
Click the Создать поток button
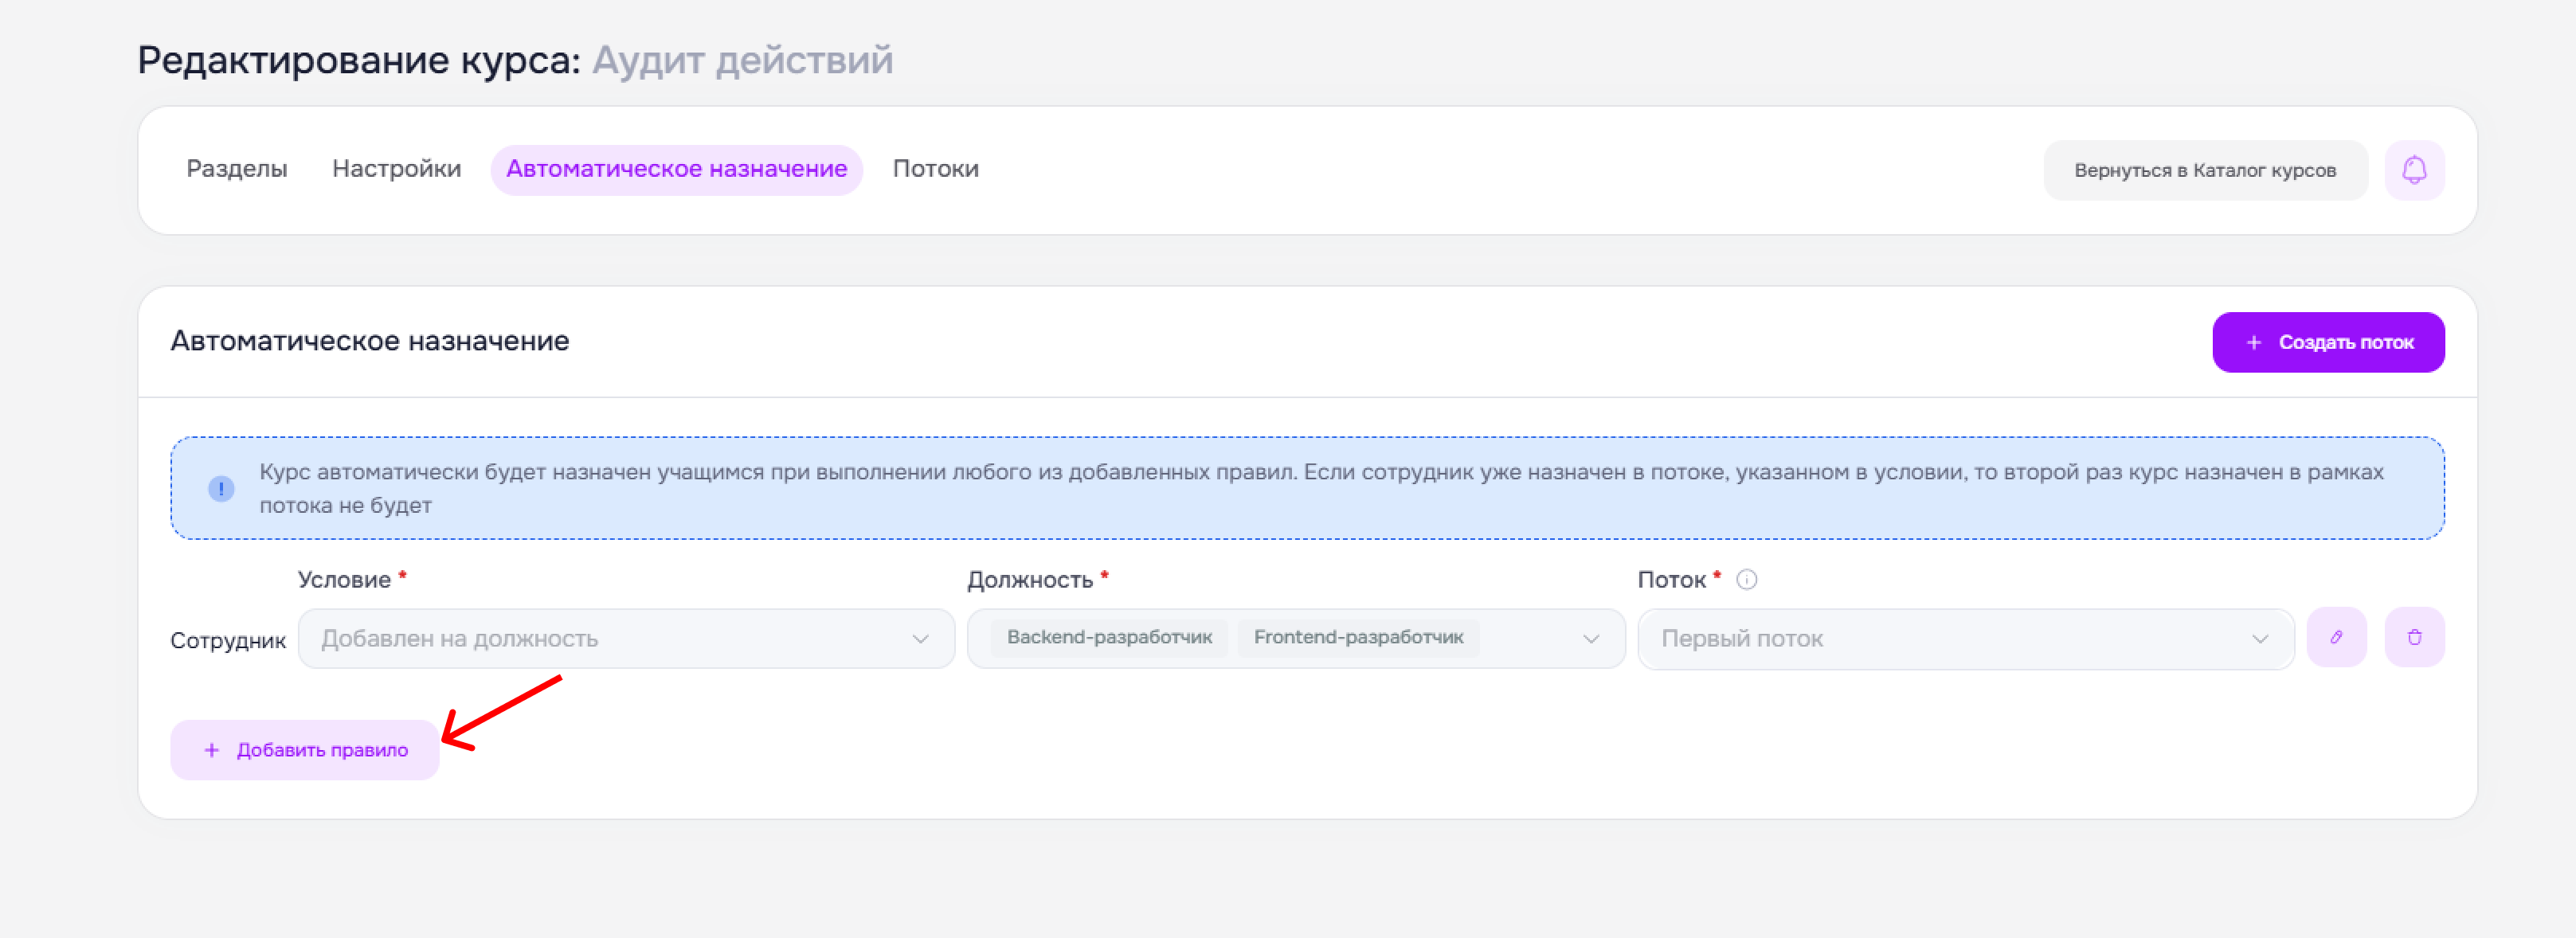2328,342
